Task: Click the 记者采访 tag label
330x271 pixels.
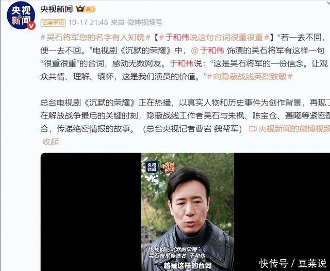Action: click(x=53, y=23)
